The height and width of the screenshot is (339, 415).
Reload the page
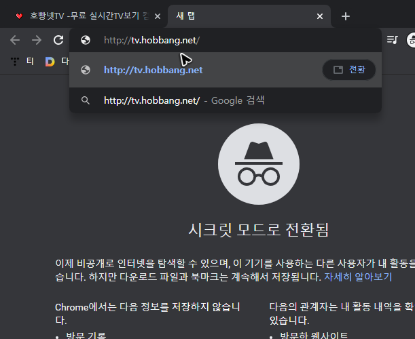[58, 40]
